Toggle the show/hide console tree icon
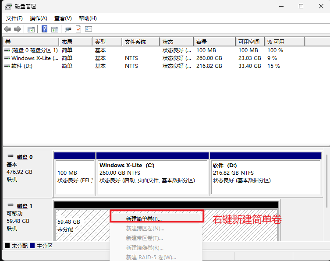The height and width of the screenshot is (261, 330). [x=31, y=29]
